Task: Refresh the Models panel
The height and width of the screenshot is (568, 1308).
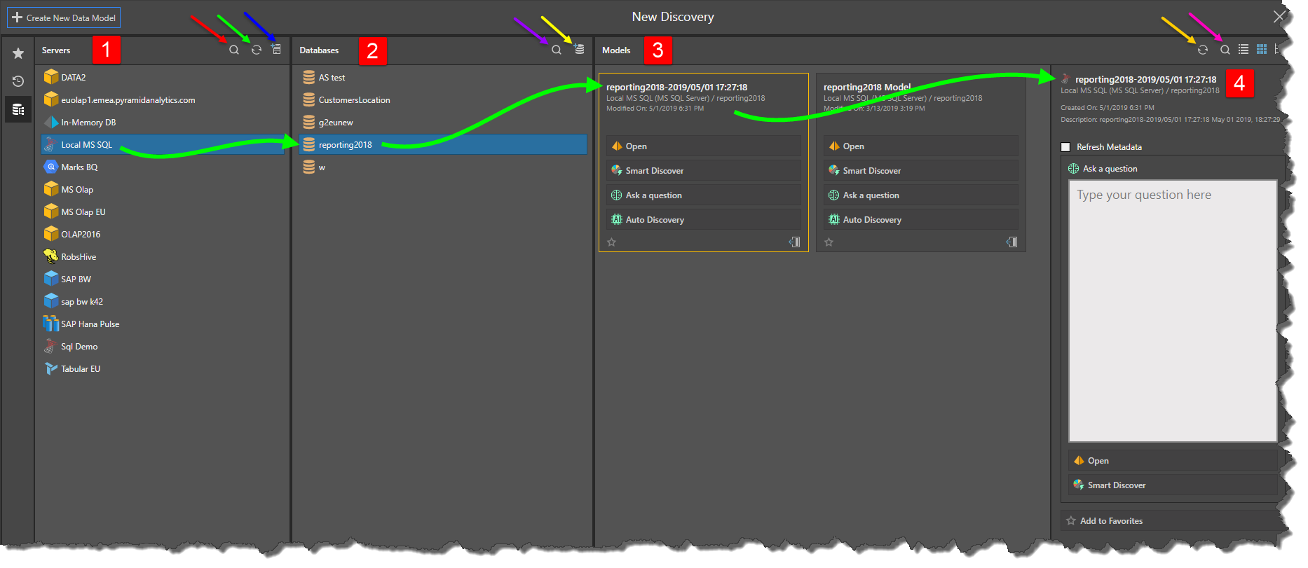Action: tap(1203, 50)
